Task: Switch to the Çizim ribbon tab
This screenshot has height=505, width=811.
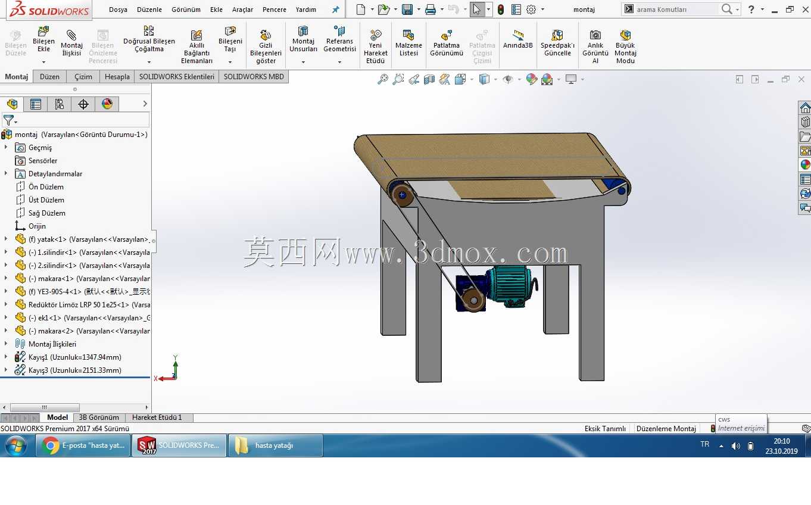Action: [83, 77]
